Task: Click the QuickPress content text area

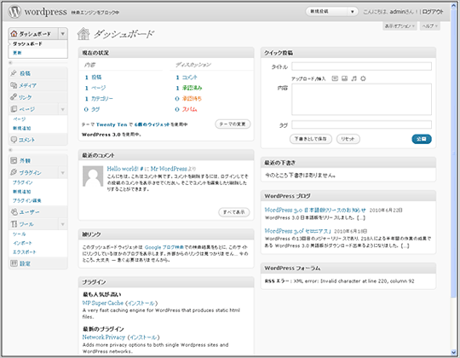Action: pyautogui.click(x=361, y=99)
